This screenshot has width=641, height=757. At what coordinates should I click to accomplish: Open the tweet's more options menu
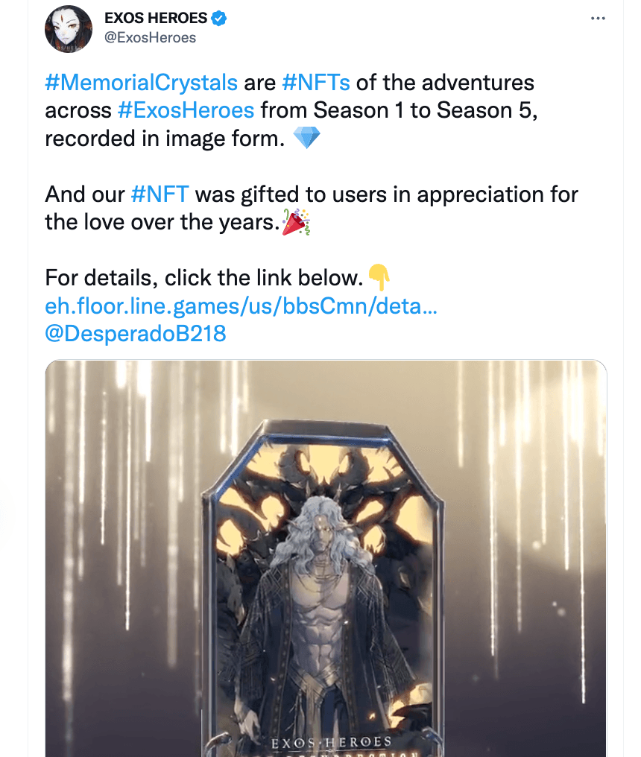tap(598, 19)
